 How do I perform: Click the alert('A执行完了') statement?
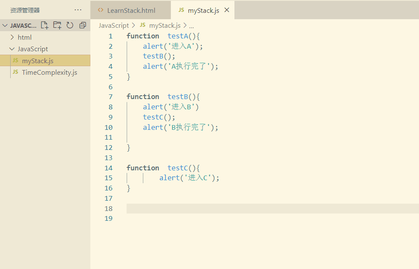181,66
